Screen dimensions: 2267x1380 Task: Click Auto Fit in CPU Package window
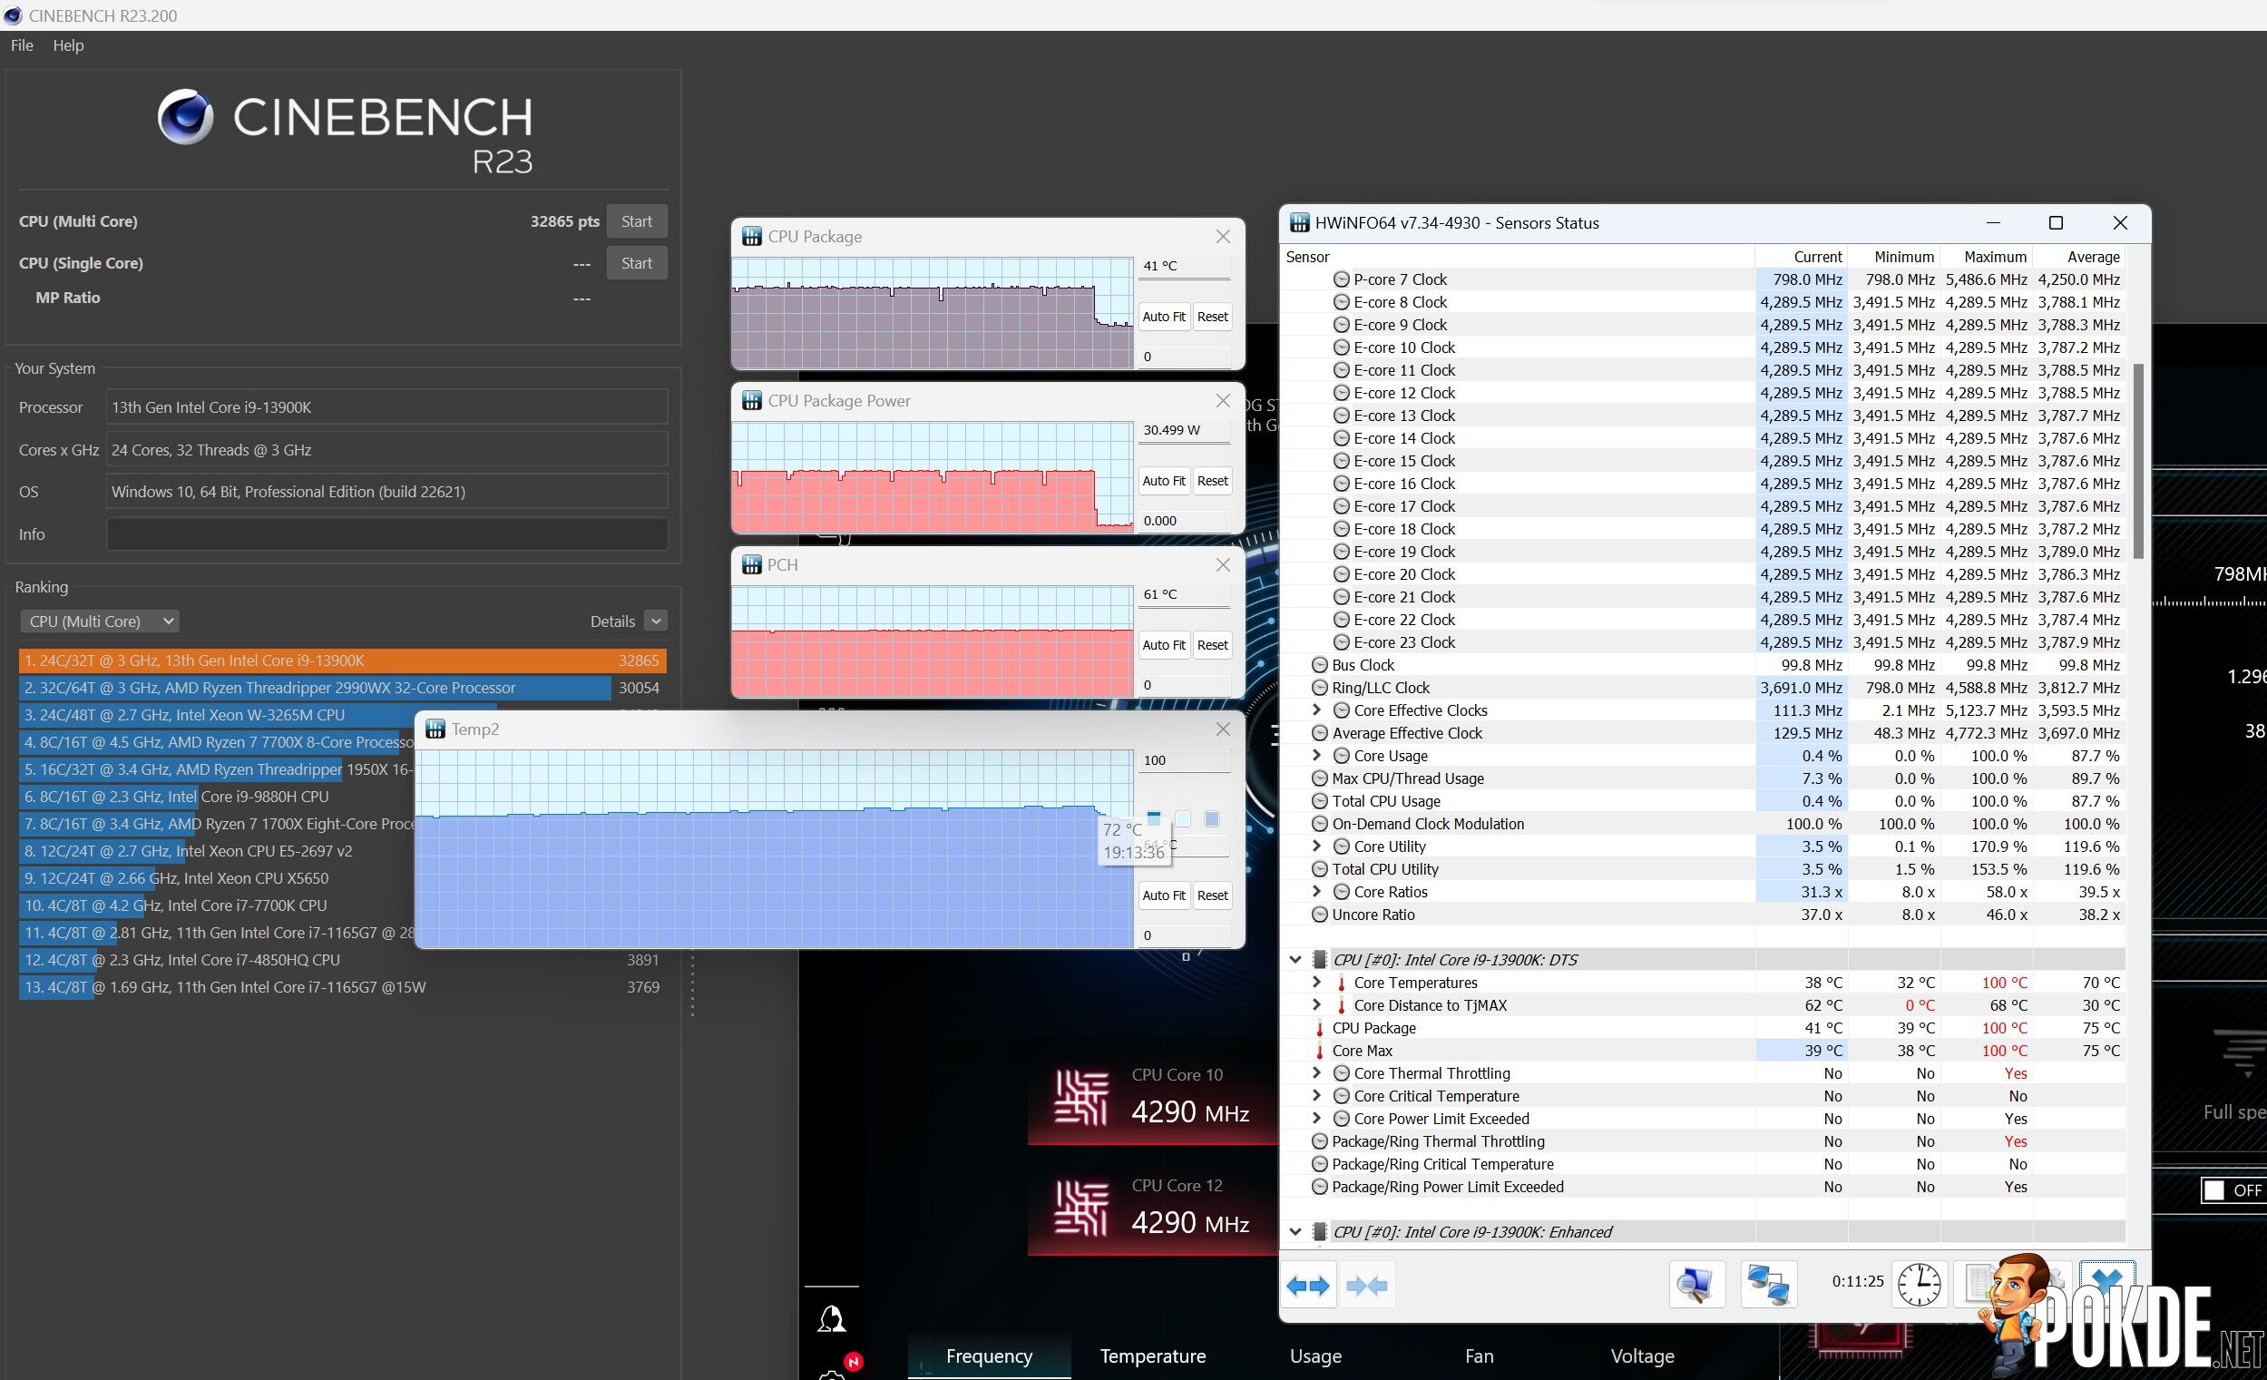(x=1164, y=317)
